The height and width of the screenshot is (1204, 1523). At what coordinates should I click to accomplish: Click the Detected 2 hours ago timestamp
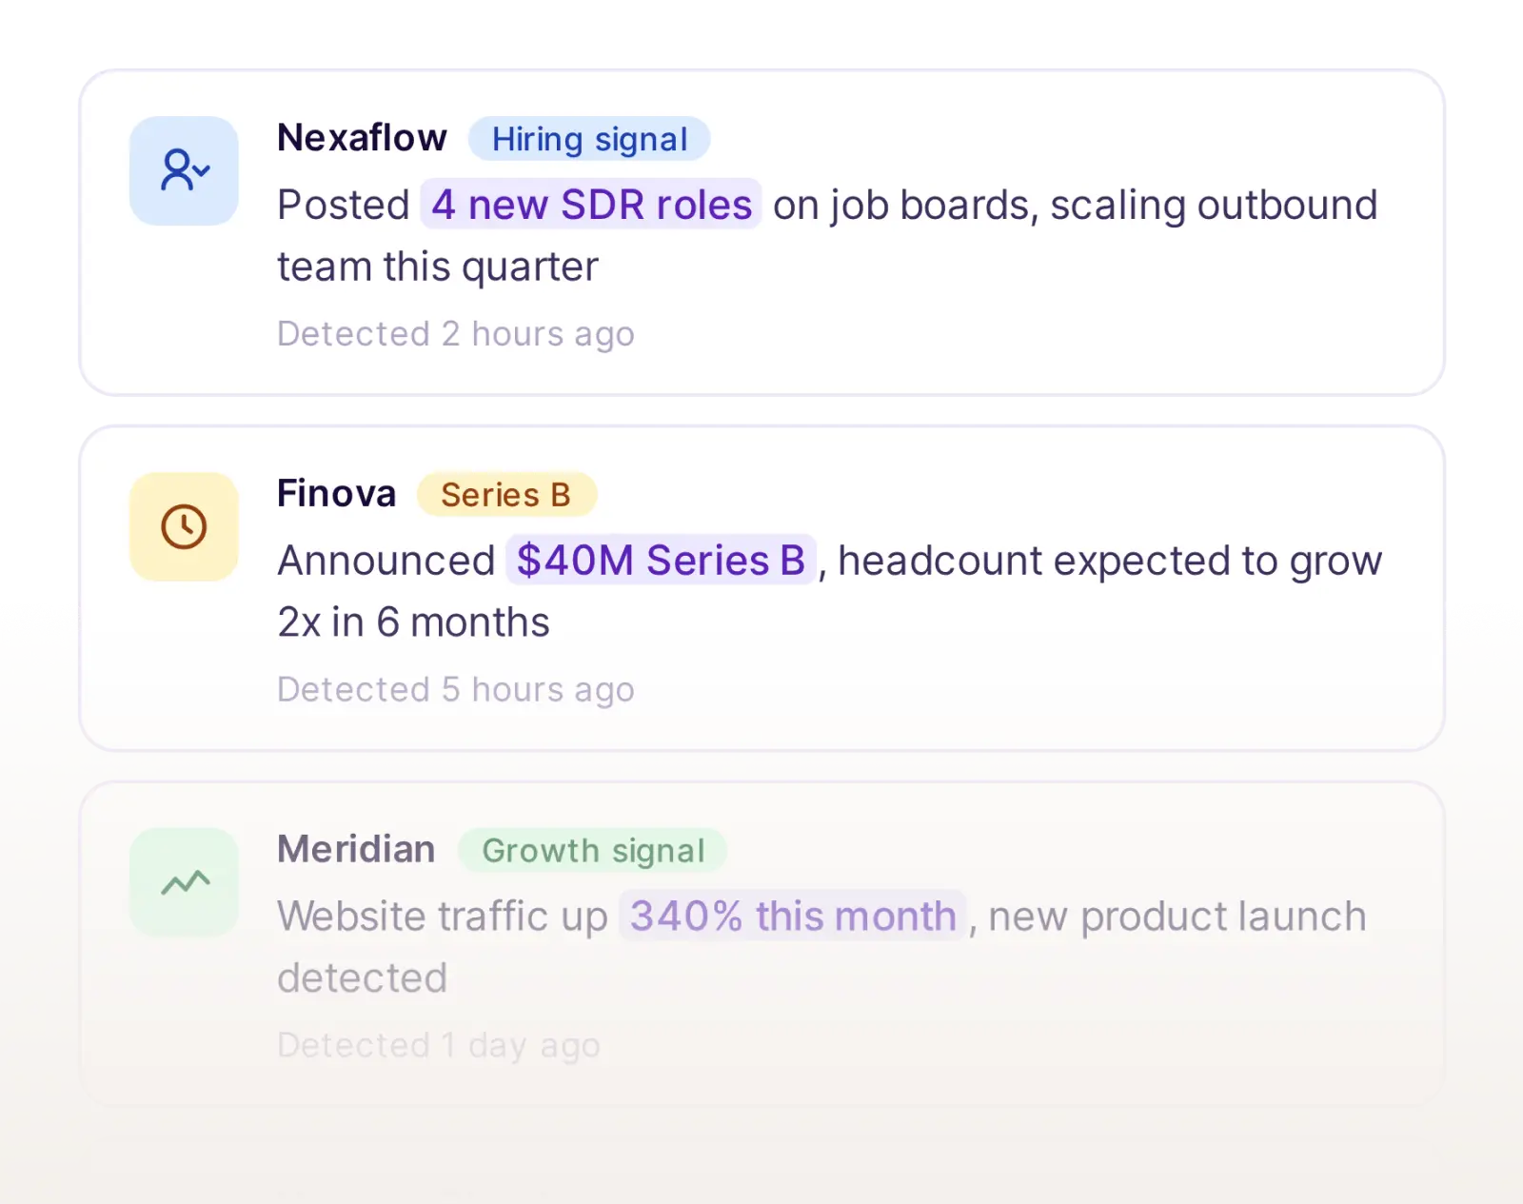(x=456, y=333)
